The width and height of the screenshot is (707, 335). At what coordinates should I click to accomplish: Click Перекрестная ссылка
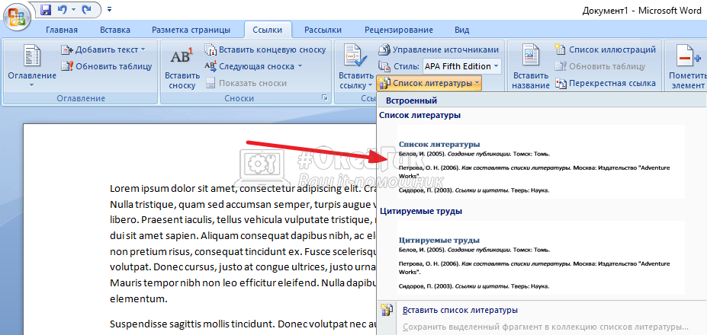[605, 84]
